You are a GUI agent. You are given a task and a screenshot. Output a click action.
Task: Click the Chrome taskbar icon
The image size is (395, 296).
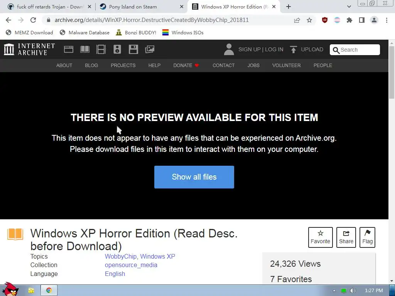pos(49,291)
